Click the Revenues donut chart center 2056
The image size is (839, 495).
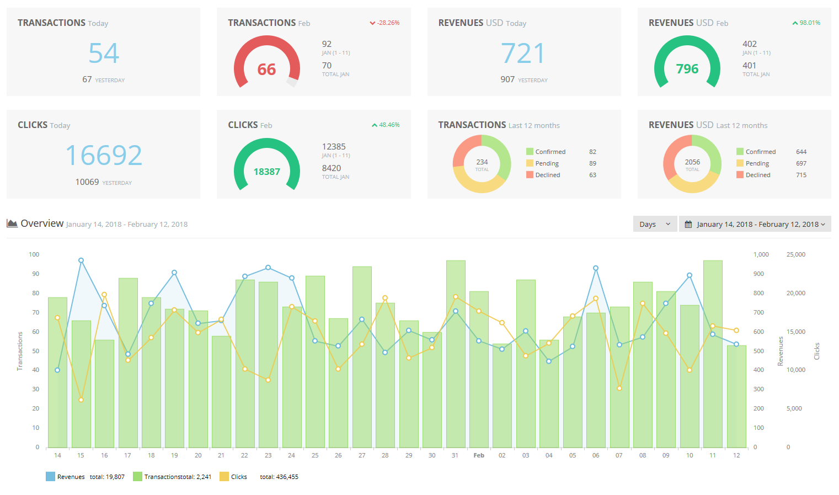[692, 162]
